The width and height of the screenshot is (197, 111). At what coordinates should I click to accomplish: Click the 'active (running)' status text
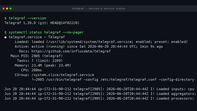point(48,47)
